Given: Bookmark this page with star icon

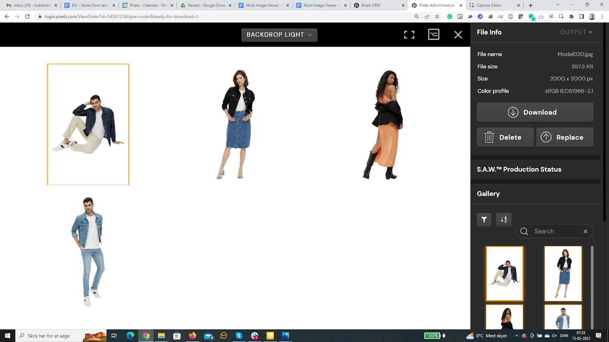Looking at the screenshot, I should [437, 17].
